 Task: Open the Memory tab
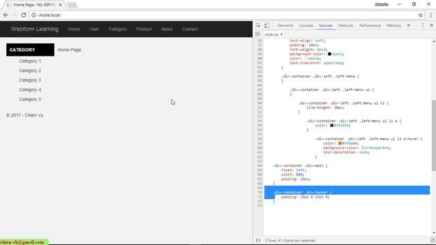(394, 25)
